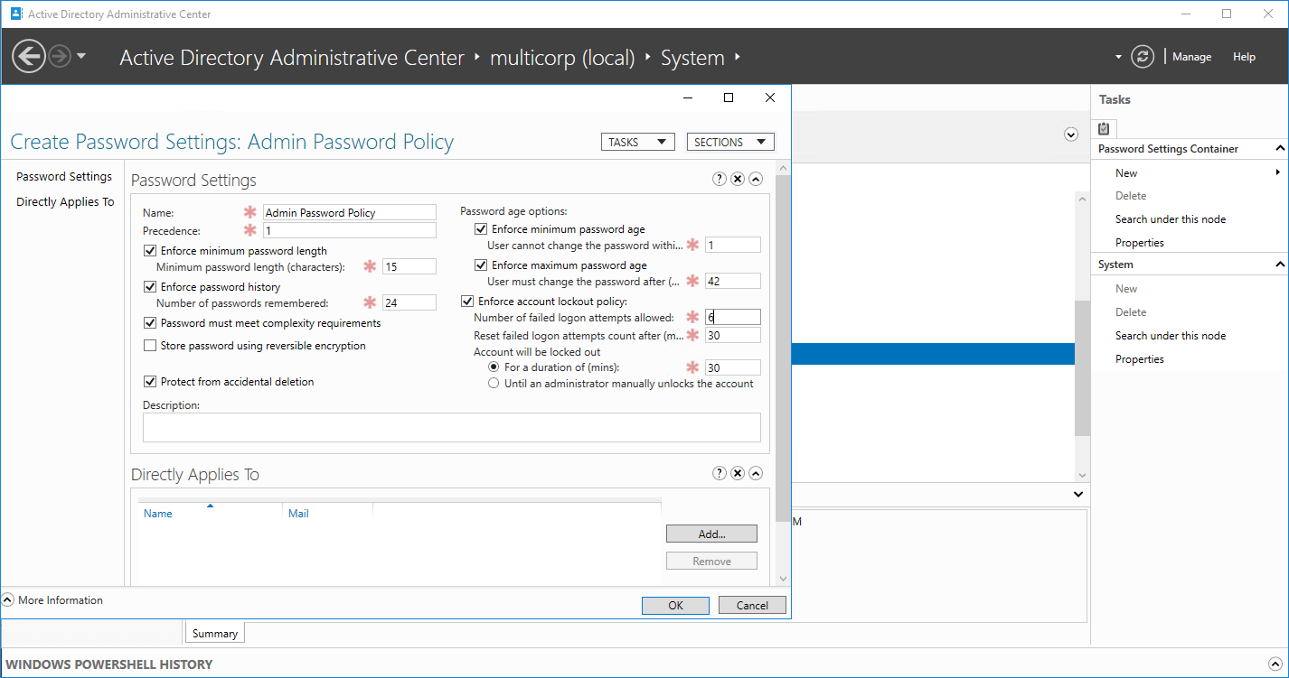Select Until an administrator manually unlocks radio
The image size is (1289, 678).
pos(494,384)
